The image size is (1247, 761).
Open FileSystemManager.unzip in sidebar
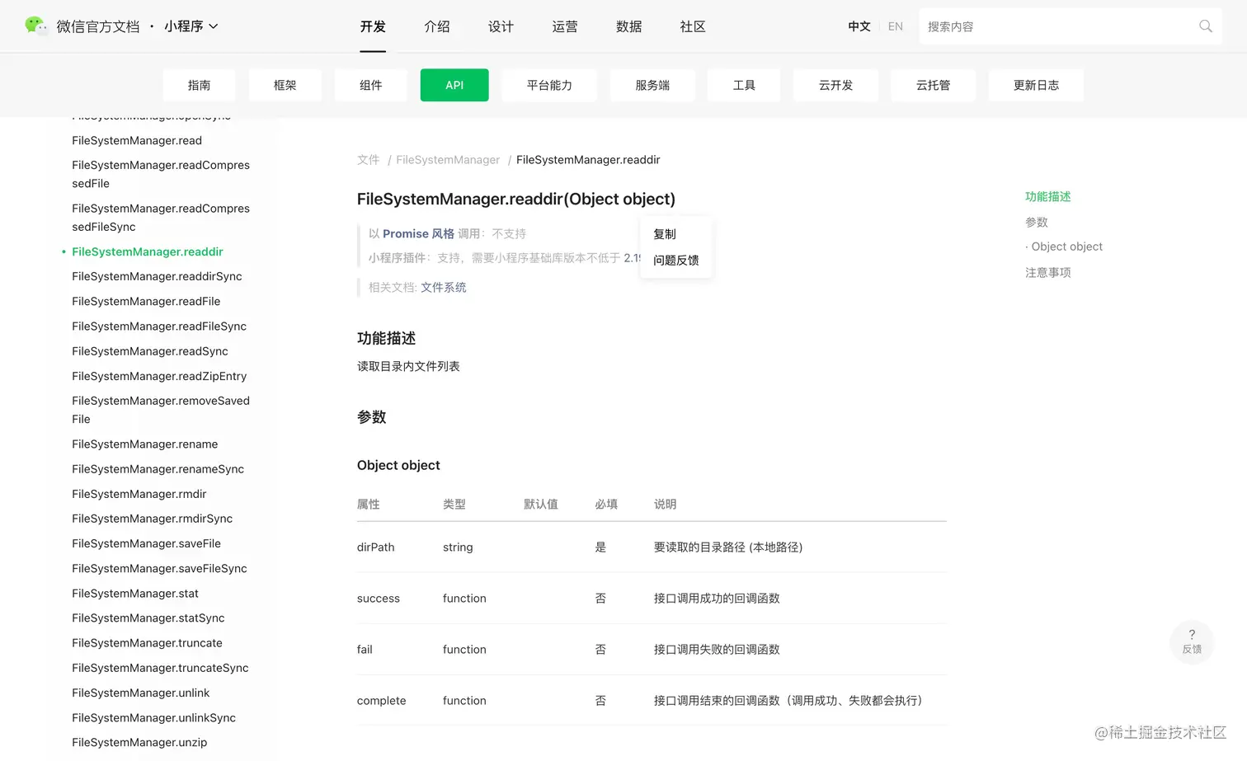click(x=139, y=742)
